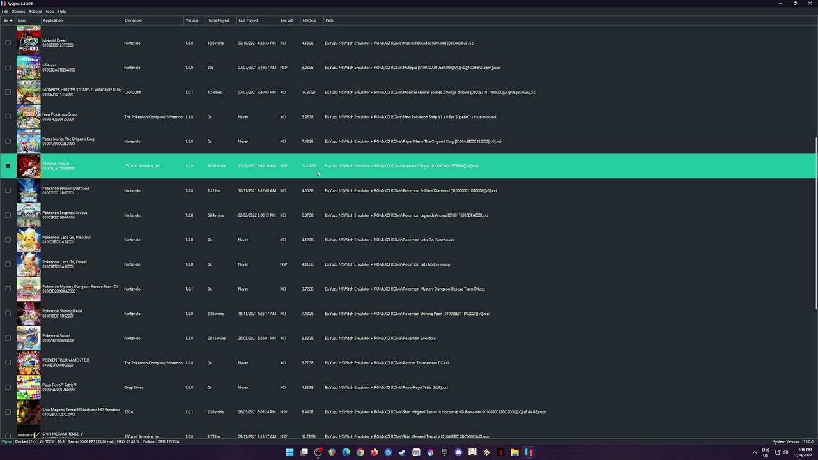Open Steam from the taskbar

pos(402,452)
